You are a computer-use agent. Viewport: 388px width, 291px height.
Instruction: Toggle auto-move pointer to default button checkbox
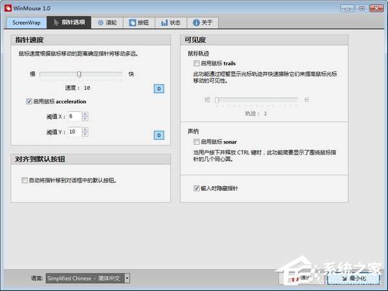[25, 180]
